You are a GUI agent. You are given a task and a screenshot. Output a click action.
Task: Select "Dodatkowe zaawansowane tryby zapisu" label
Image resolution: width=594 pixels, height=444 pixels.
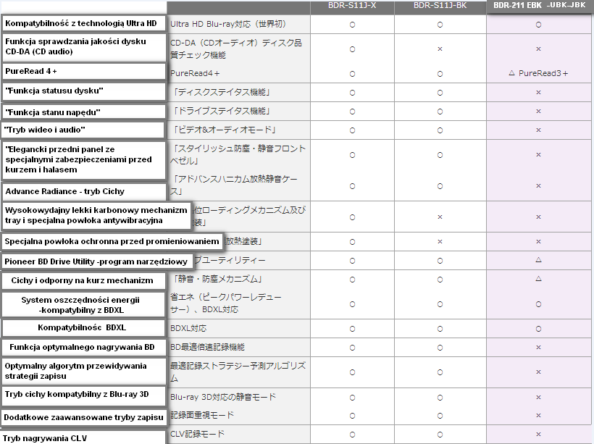(84, 417)
